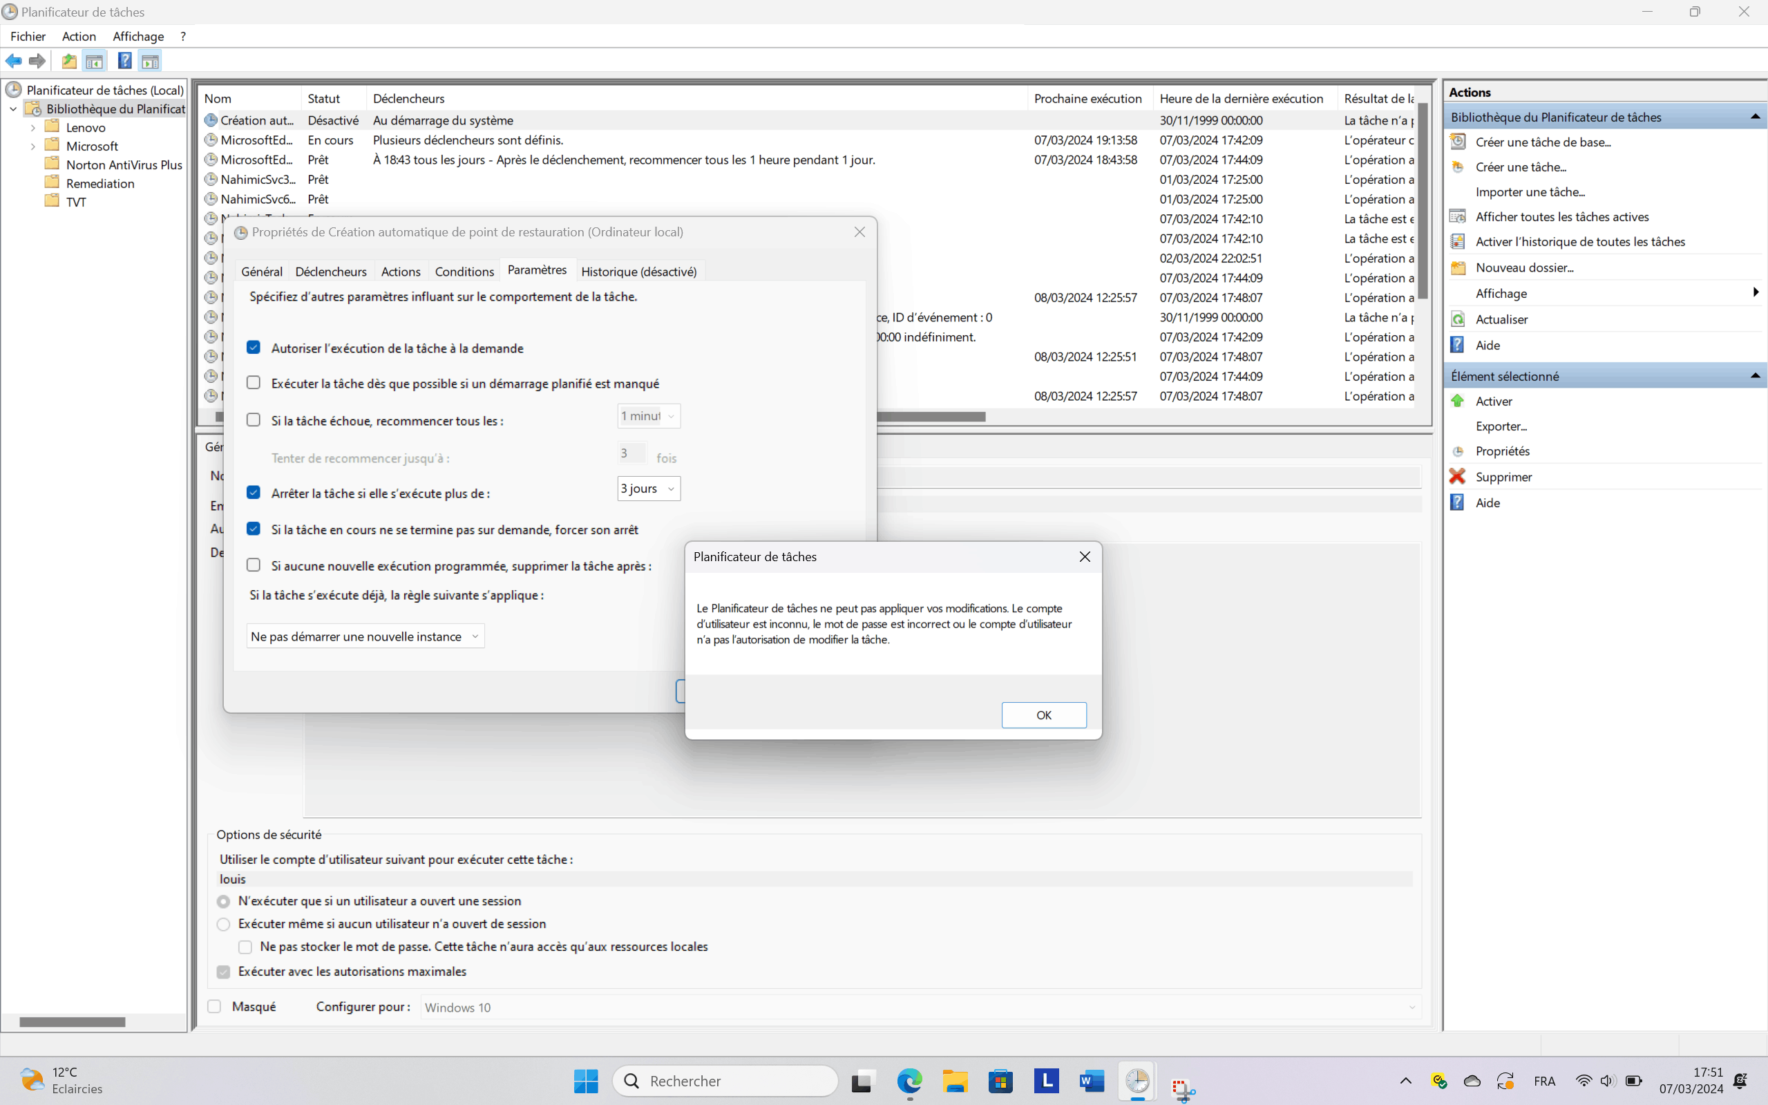The height and width of the screenshot is (1105, 1768).
Task: Click the Up one level folder icon
Action: (x=68, y=61)
